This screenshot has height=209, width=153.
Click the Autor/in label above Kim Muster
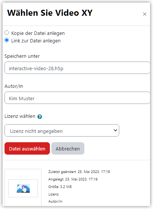14,86
